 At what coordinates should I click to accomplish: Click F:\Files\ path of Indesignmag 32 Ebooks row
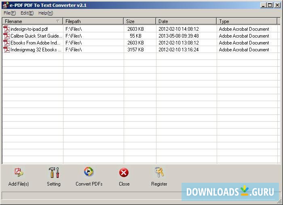tap(74, 50)
